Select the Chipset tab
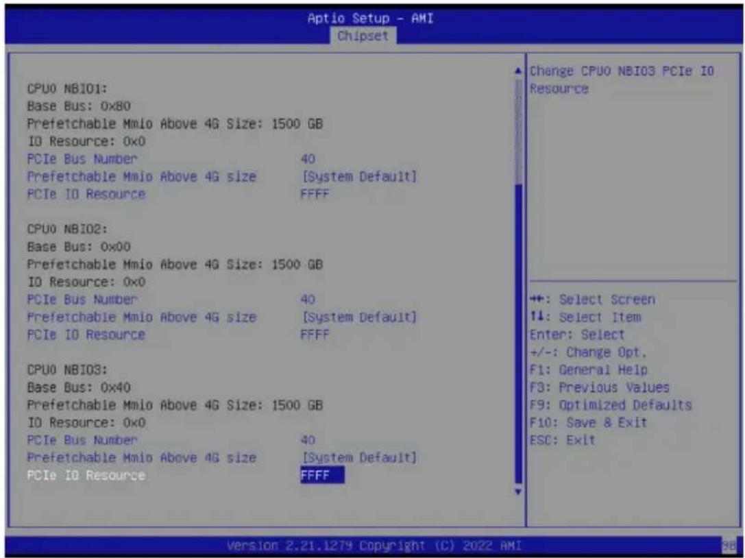745x558 pixels. [x=363, y=36]
